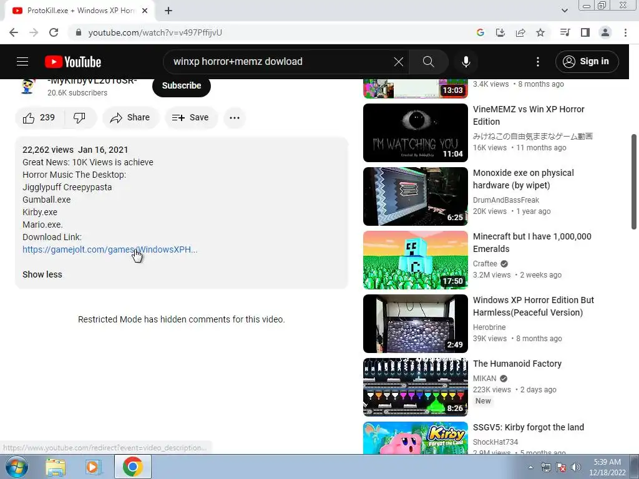Click the taskbar clock showing 5:39 AM
639x479 pixels.
click(607, 467)
